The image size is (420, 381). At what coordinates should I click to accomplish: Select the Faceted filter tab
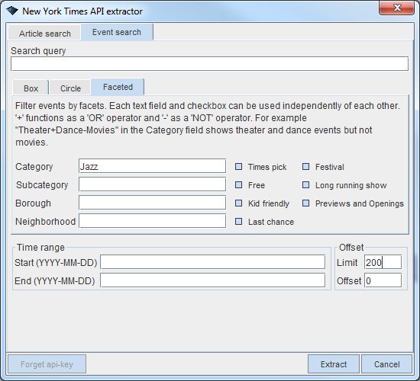pyautogui.click(x=118, y=87)
